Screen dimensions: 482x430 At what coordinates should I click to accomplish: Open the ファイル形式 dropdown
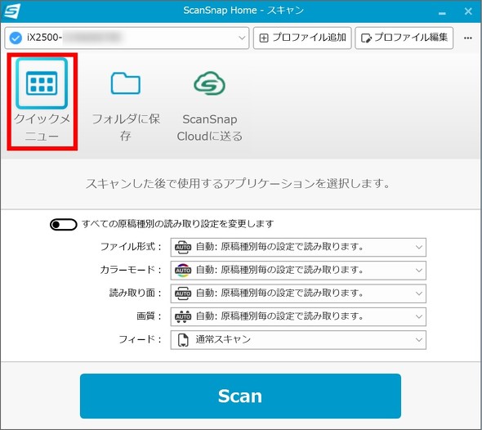[x=298, y=247]
